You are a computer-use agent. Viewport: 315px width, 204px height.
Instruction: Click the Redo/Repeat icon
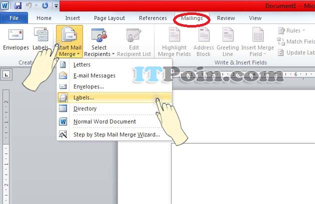point(45,5)
